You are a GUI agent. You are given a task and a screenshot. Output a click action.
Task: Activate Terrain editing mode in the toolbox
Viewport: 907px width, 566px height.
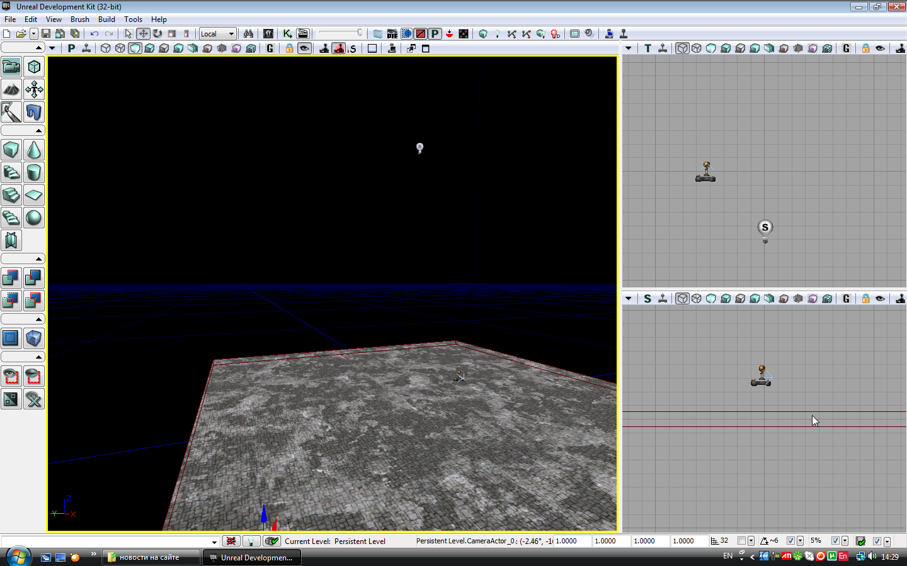tap(11, 89)
